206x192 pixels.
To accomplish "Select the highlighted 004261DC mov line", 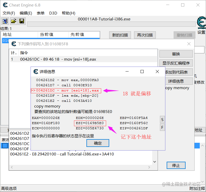I will (x=66, y=91).
